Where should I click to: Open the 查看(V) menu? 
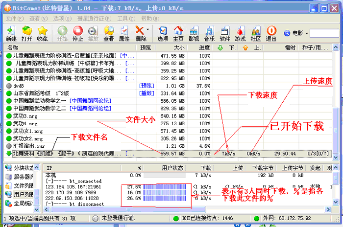click(x=39, y=19)
